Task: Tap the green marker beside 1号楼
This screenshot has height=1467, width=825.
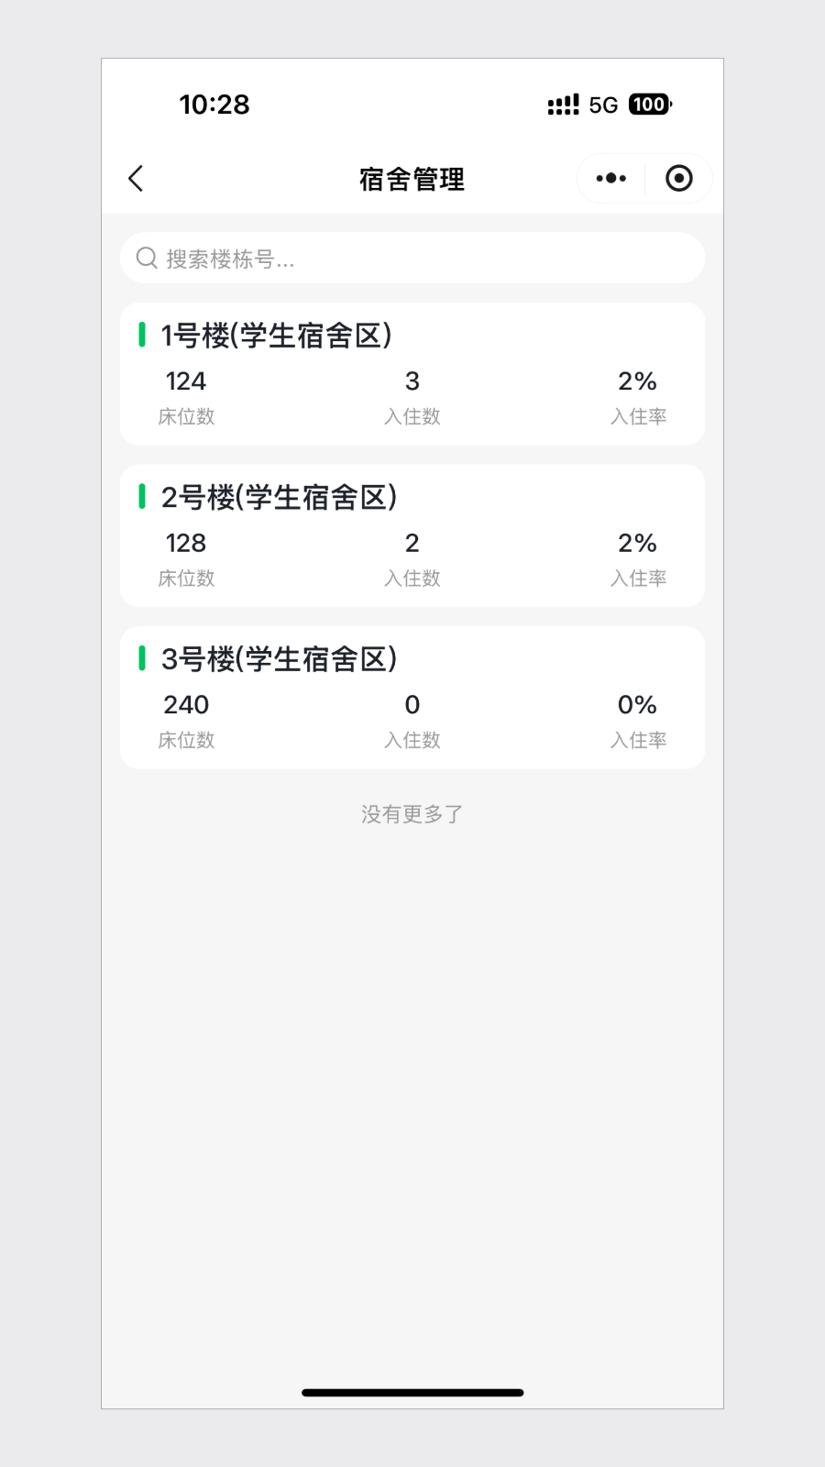Action: [142, 335]
